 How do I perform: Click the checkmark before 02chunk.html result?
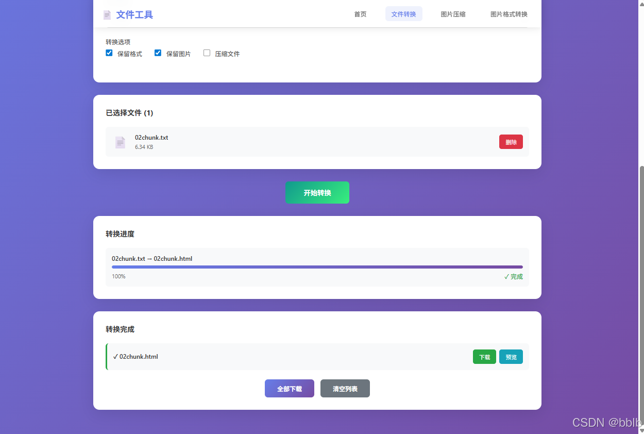pos(114,356)
